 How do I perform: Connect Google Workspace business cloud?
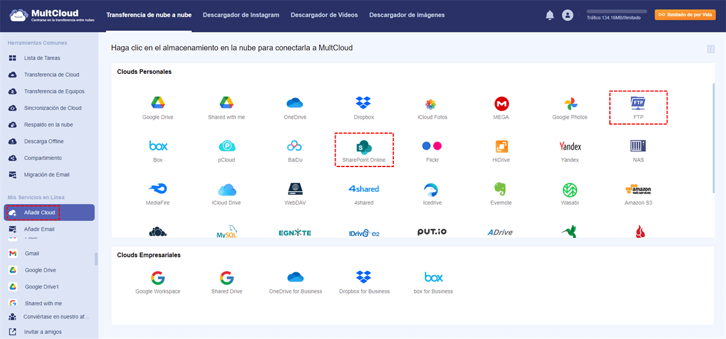(x=158, y=282)
